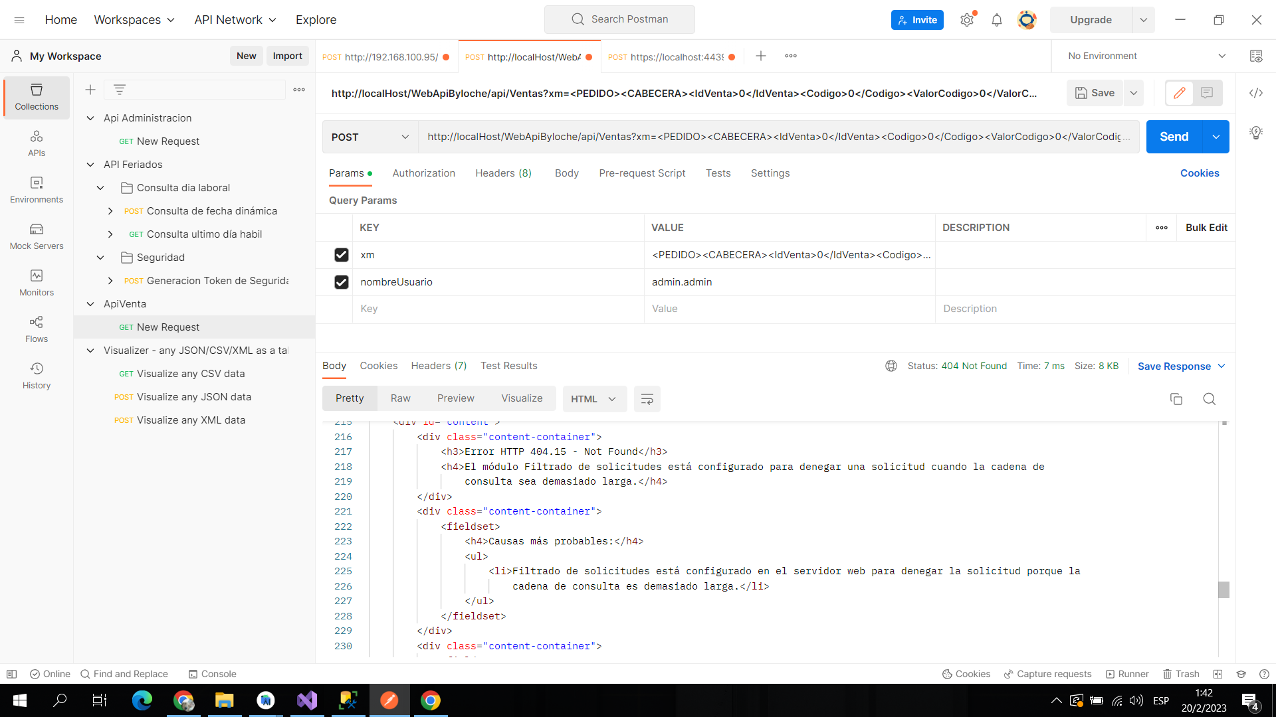Open the APIs sidebar panel
This screenshot has height=717, width=1276.
click(x=37, y=143)
